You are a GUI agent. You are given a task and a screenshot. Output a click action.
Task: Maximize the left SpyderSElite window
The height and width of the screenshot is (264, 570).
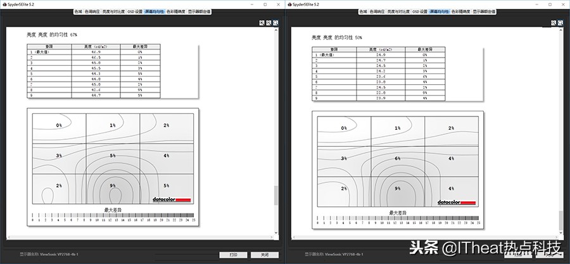click(265, 4)
